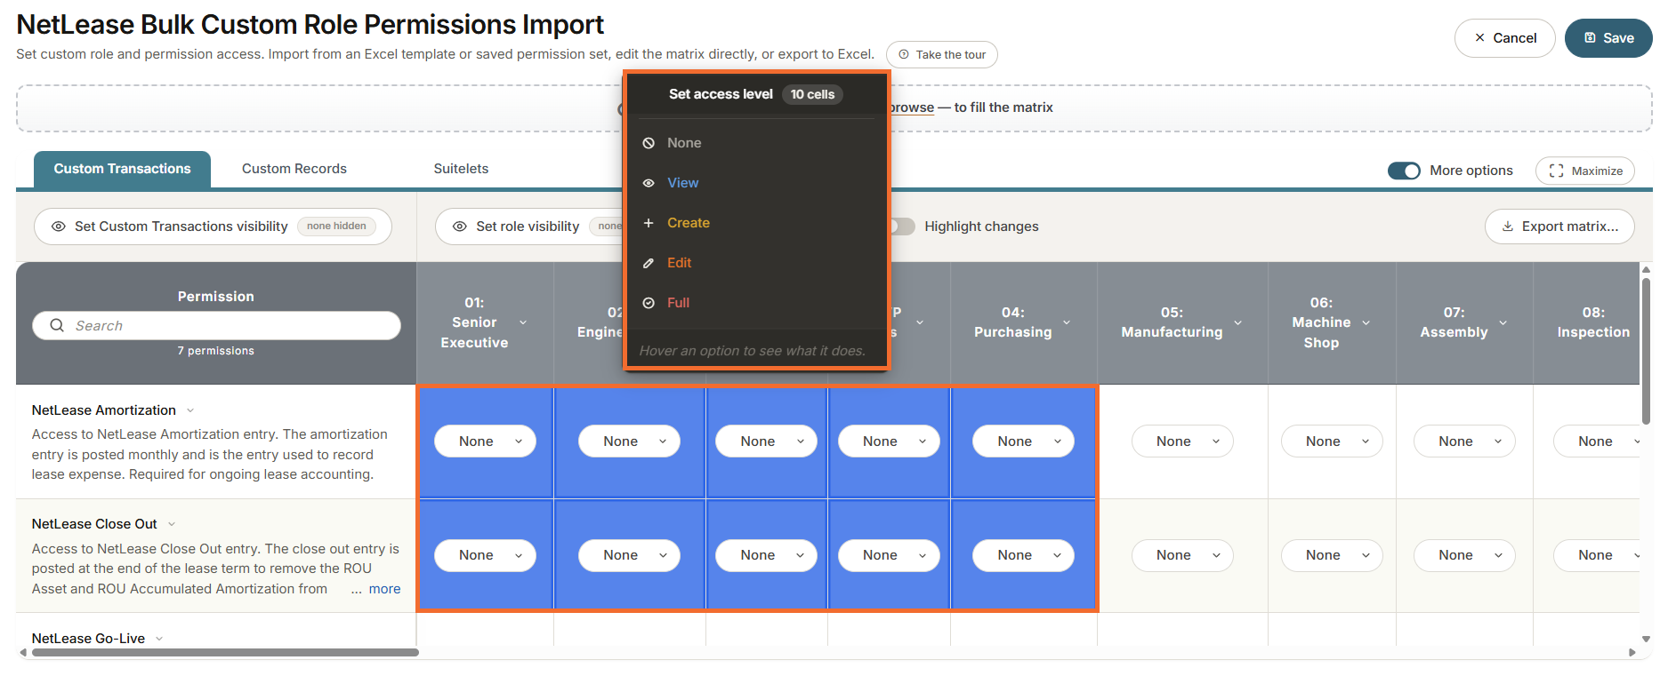Click the browse link in the drop zone
The image size is (1668, 676).
pos(912,107)
